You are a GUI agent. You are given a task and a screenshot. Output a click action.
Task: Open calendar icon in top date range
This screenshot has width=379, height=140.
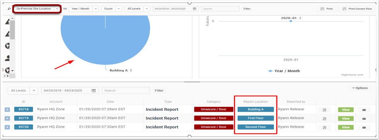pos(195,9)
